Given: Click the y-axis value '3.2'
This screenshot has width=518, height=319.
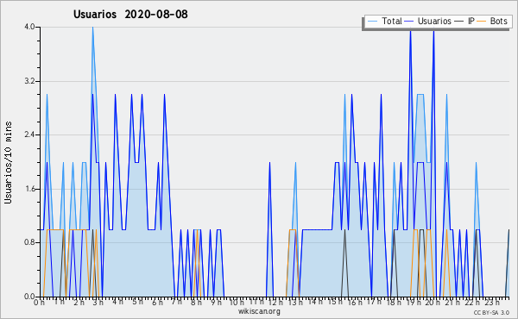Looking at the screenshot, I should (x=29, y=81).
